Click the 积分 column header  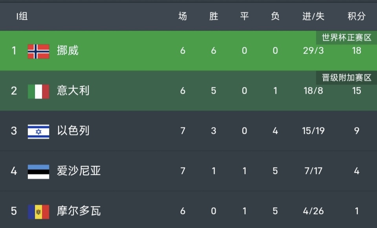click(x=356, y=16)
